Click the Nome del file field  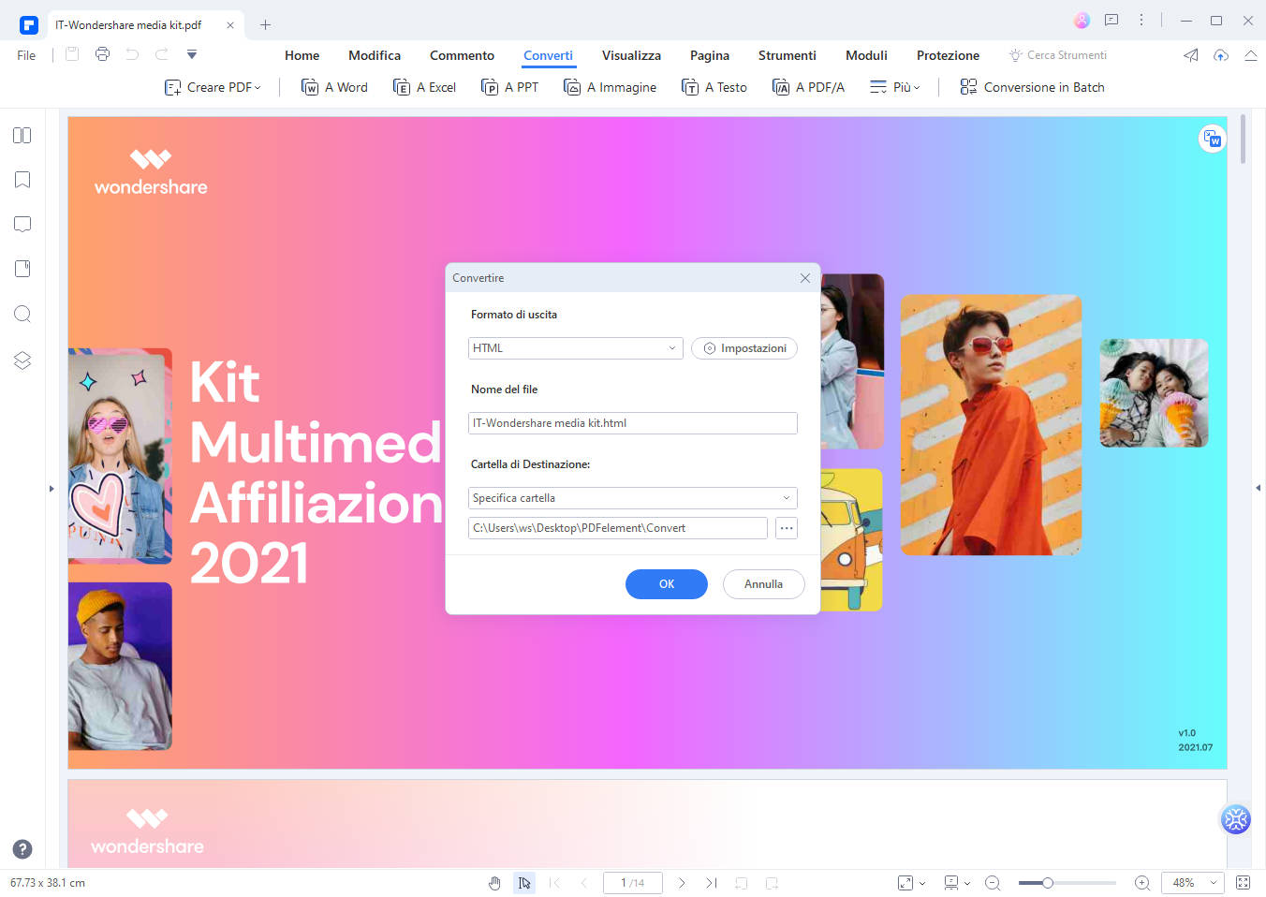(632, 423)
